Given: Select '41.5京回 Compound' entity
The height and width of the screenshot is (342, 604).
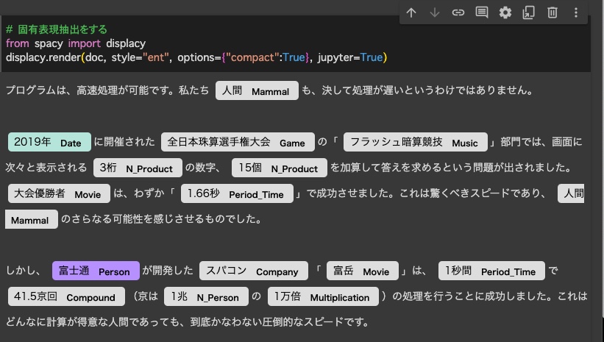Looking at the screenshot, I should point(66,296).
